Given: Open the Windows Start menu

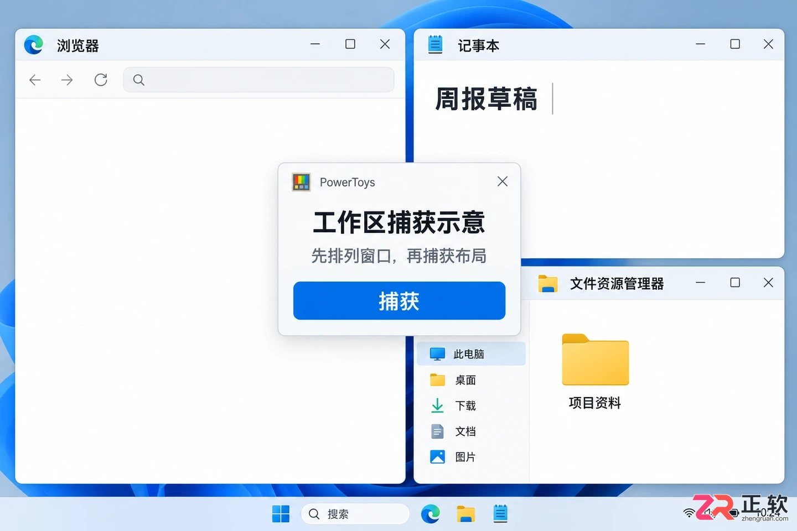Looking at the screenshot, I should click(281, 514).
